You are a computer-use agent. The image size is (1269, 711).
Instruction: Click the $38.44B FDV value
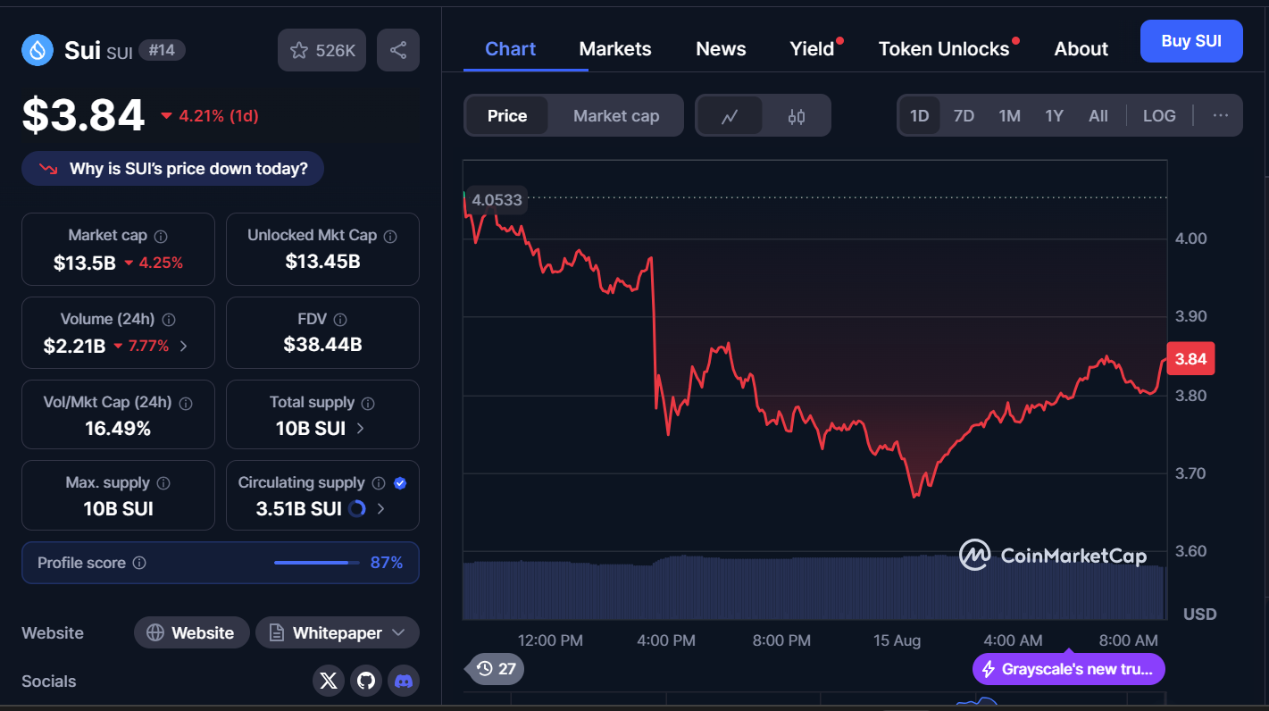coord(322,345)
